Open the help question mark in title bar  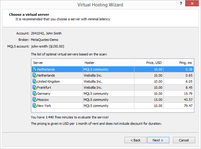click(181, 3)
